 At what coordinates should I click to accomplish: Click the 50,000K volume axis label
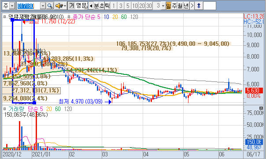pyautogui.click(x=255, y=125)
